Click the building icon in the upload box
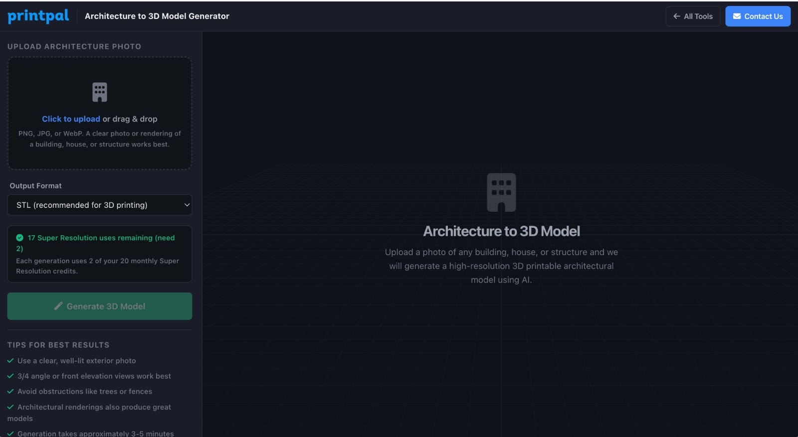Screen dimensions: 798x437 click(x=100, y=92)
